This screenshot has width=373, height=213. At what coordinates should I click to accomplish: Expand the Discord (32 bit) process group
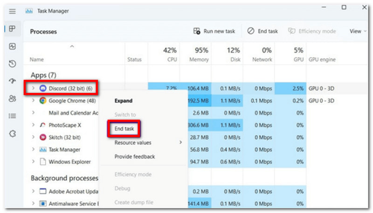pos(33,88)
